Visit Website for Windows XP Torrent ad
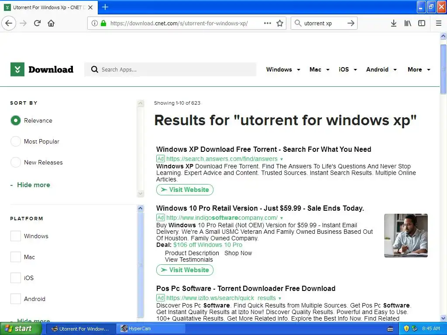Screen dimensions: 447x335 click(185, 190)
